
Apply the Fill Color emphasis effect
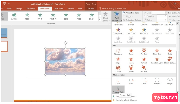point(144,31)
